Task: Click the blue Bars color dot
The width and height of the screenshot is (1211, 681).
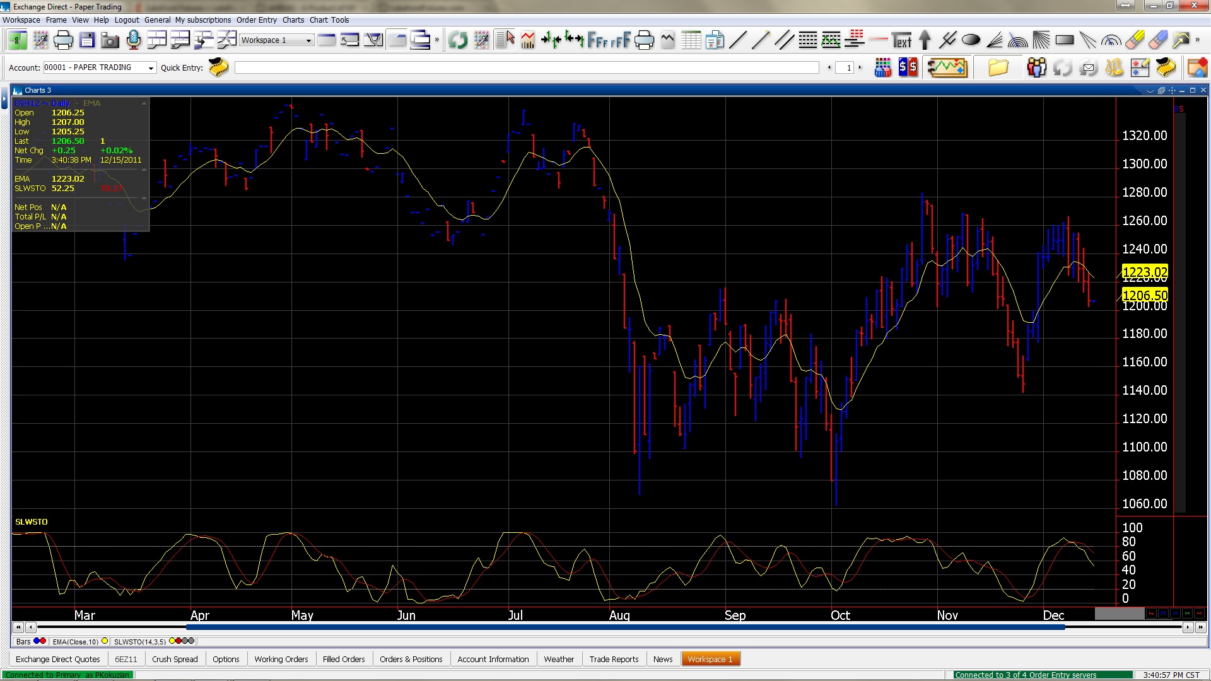Action: (37, 641)
